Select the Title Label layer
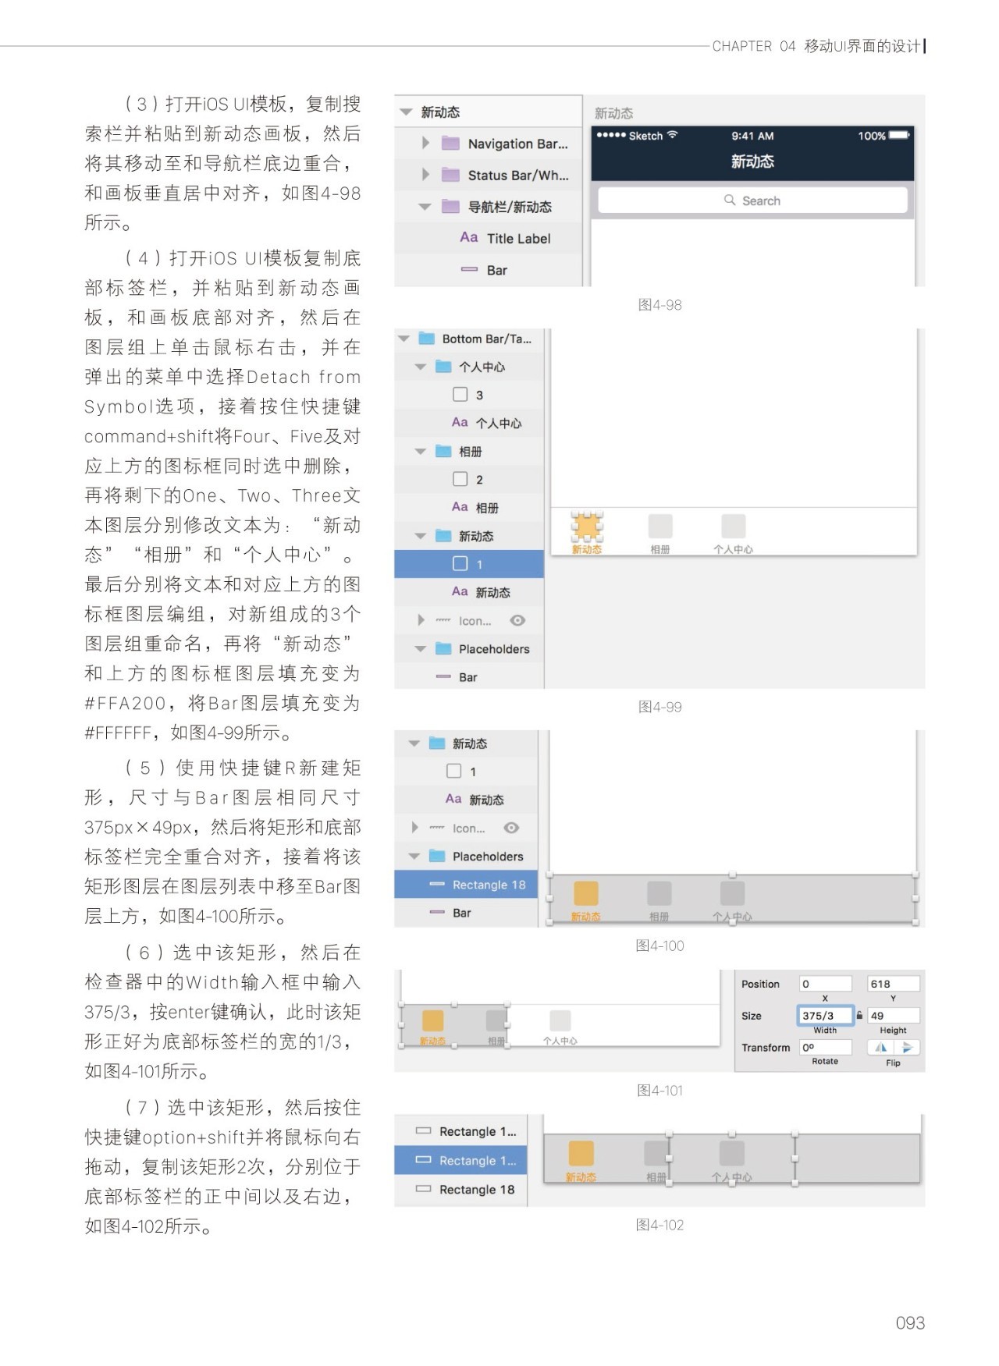This screenshot has height=1366, width=999. (x=489, y=238)
